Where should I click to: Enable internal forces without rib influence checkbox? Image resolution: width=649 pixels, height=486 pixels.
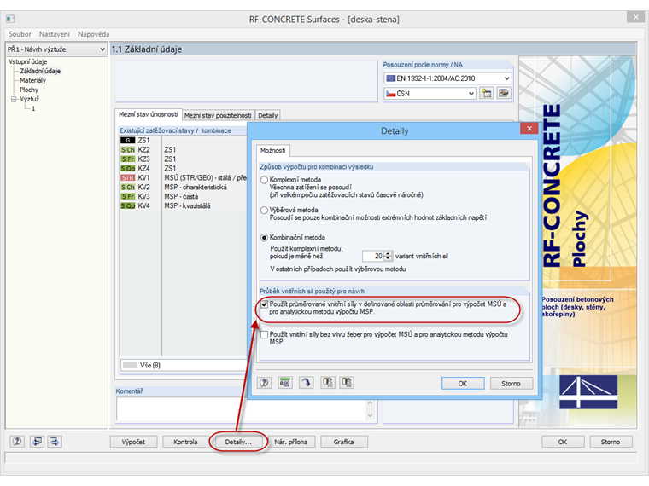tap(264, 334)
